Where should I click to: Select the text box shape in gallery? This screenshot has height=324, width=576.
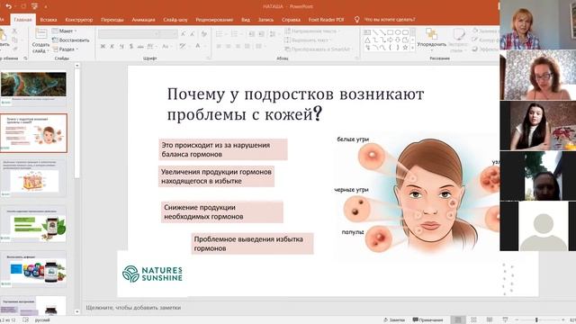367,32
